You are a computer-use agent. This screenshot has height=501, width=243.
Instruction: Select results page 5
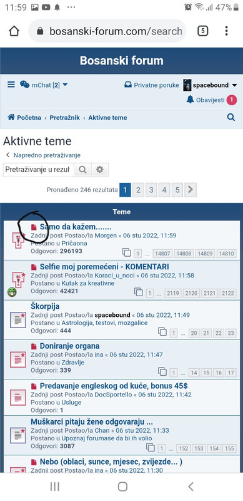point(177,190)
